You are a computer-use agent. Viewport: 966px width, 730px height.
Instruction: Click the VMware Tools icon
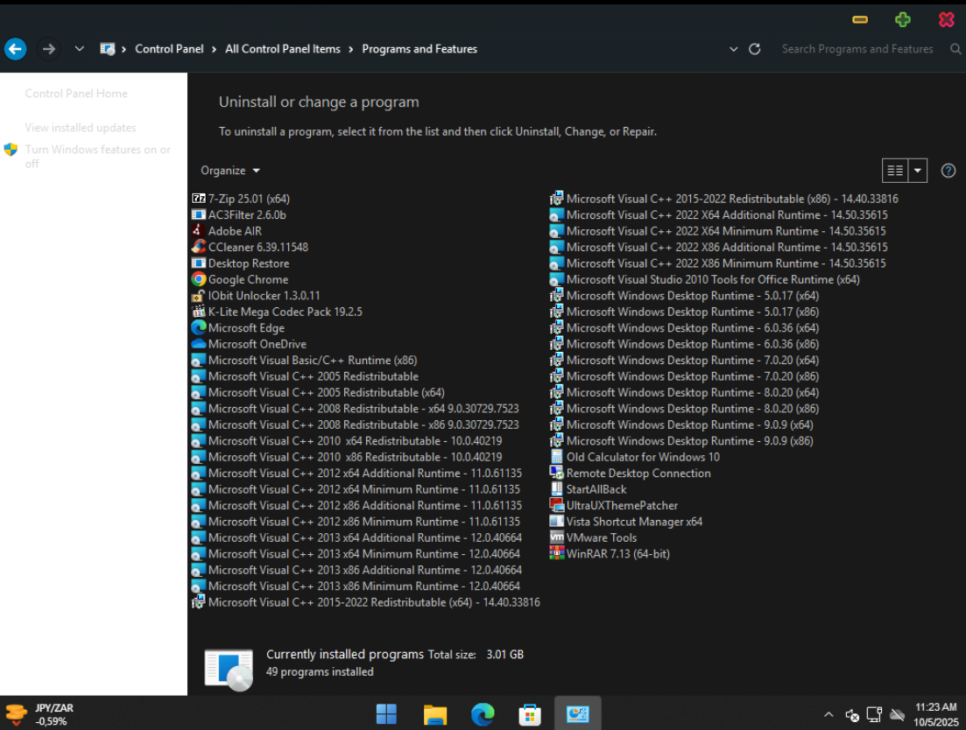557,537
